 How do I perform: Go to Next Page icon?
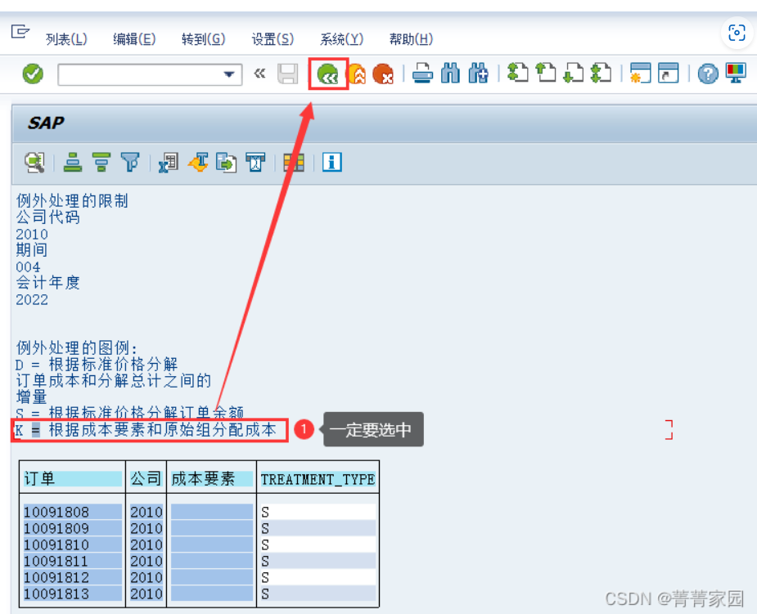(x=574, y=74)
